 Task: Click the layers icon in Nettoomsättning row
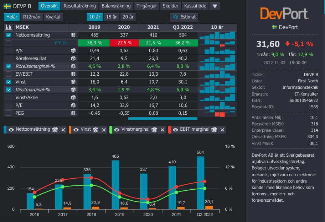click(x=73, y=35)
